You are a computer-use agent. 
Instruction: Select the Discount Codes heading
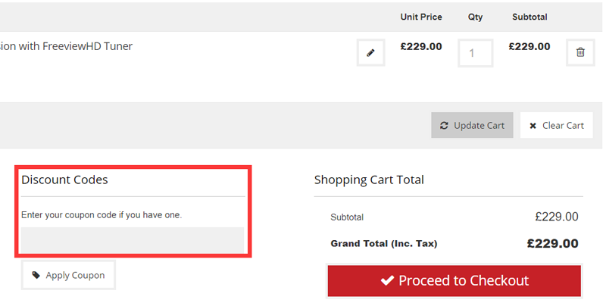[64, 180]
